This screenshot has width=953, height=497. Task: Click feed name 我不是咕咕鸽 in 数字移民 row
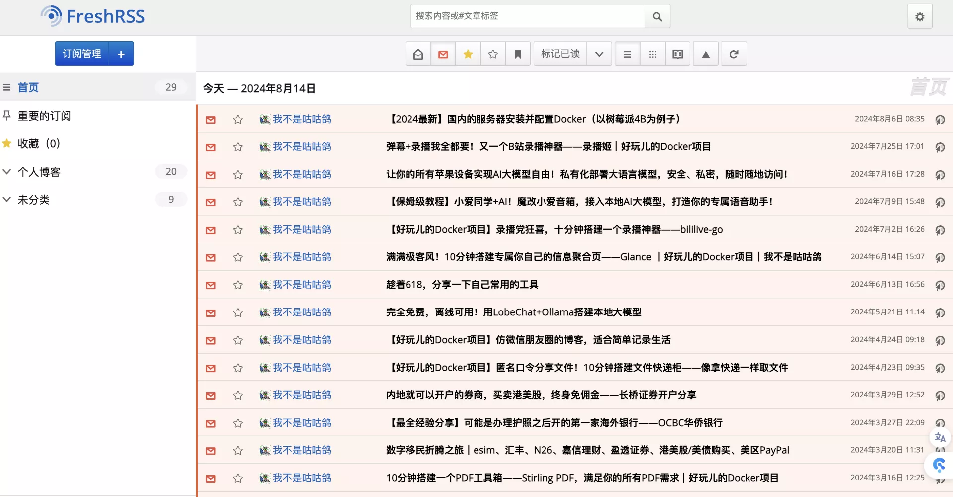tap(302, 450)
